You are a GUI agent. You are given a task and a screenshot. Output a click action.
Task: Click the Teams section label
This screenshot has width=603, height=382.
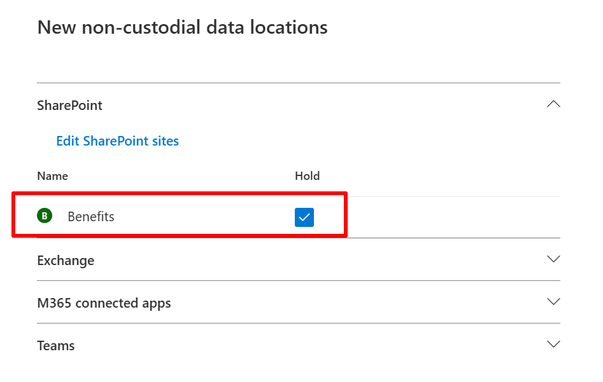(x=56, y=345)
